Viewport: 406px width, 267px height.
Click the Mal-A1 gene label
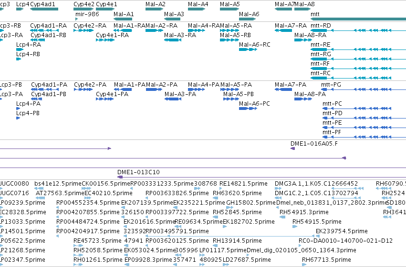[x=124, y=14]
